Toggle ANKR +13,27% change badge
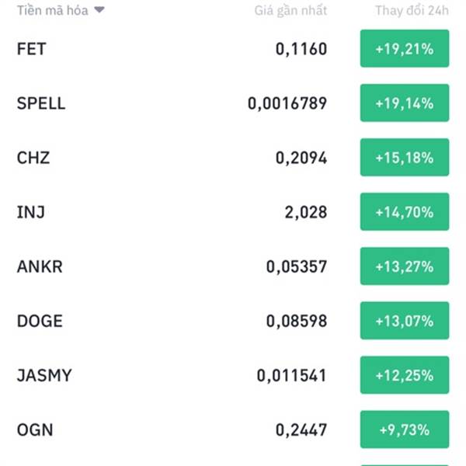 405,266
